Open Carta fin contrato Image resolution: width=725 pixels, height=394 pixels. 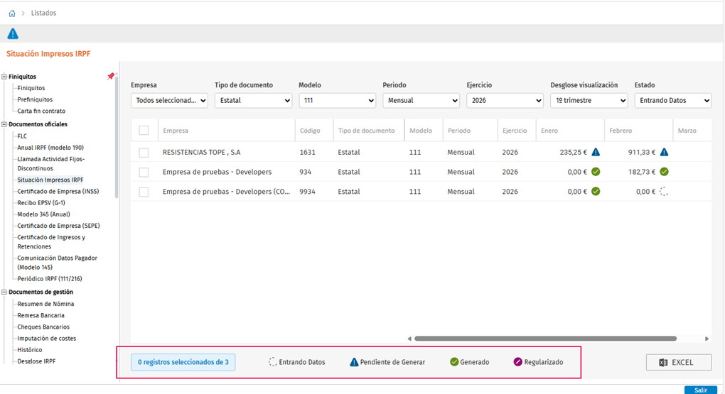(x=41, y=111)
